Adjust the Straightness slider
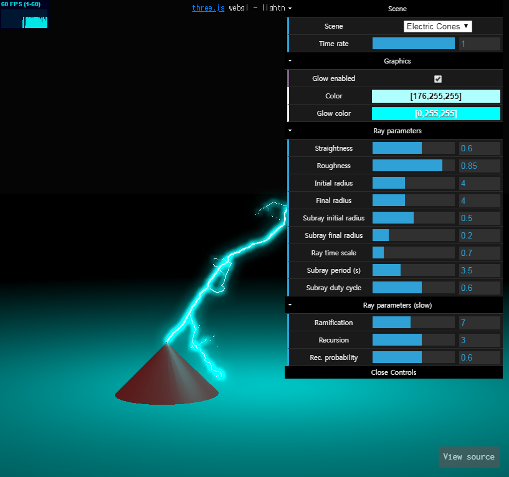Image resolution: width=509 pixels, height=477 pixels. (x=413, y=148)
